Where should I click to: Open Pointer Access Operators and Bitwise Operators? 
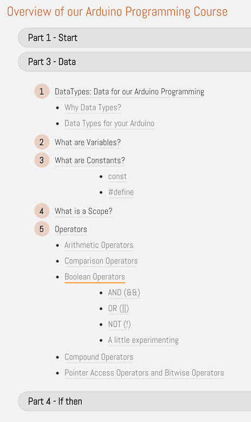coord(144,373)
